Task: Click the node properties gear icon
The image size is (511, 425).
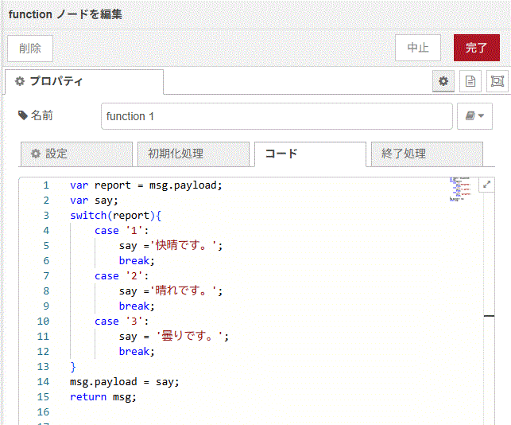Action: pos(443,81)
